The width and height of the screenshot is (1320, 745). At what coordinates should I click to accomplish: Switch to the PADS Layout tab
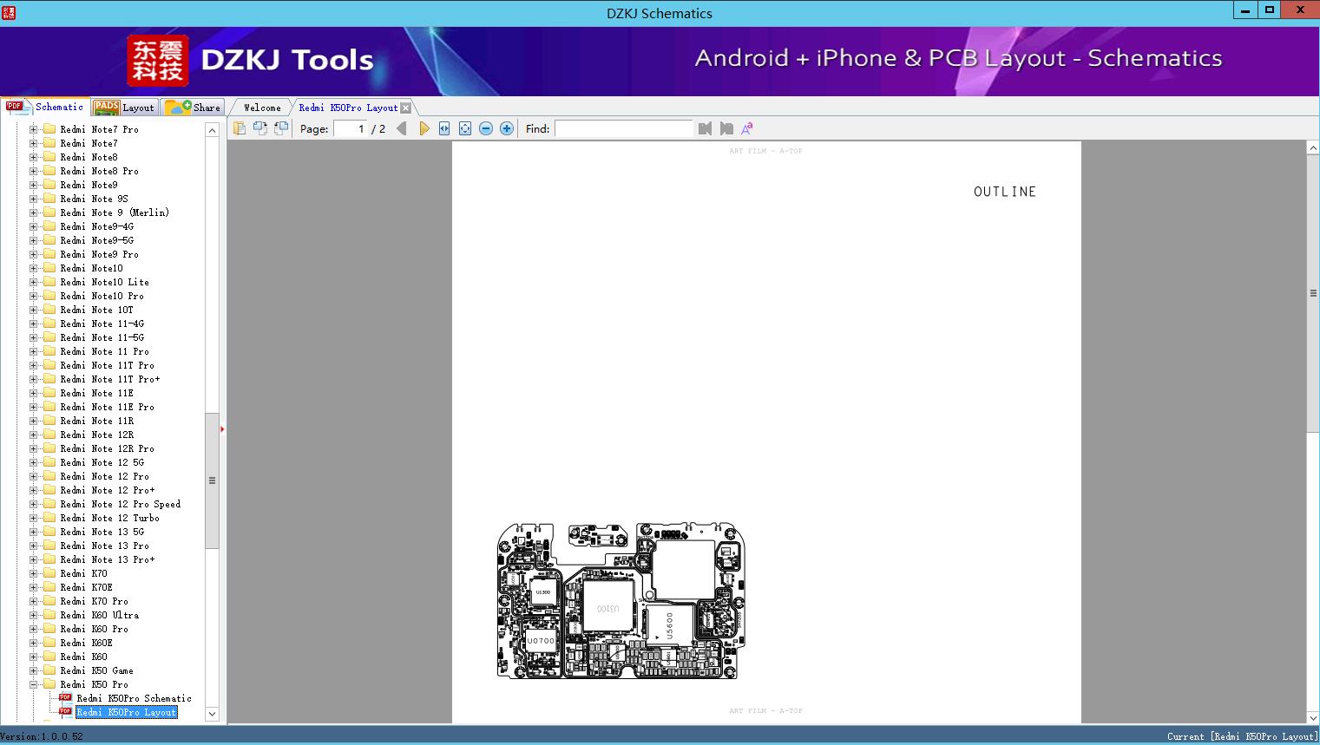click(123, 108)
